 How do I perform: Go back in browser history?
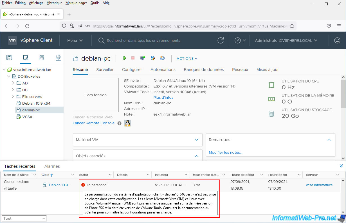click(7, 26)
